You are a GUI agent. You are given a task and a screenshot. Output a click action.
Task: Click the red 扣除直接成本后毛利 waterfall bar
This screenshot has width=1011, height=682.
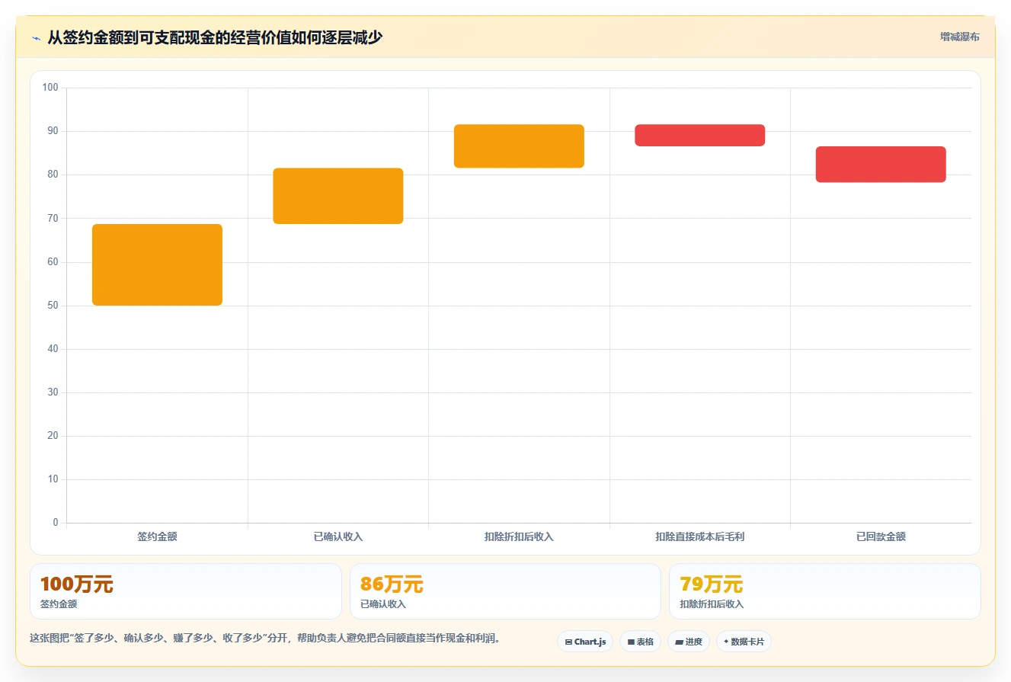699,135
